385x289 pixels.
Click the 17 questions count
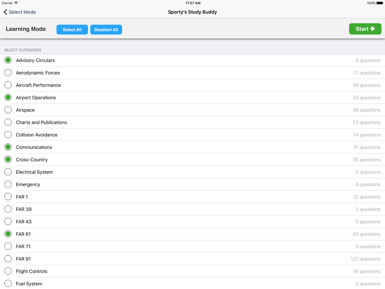click(367, 73)
